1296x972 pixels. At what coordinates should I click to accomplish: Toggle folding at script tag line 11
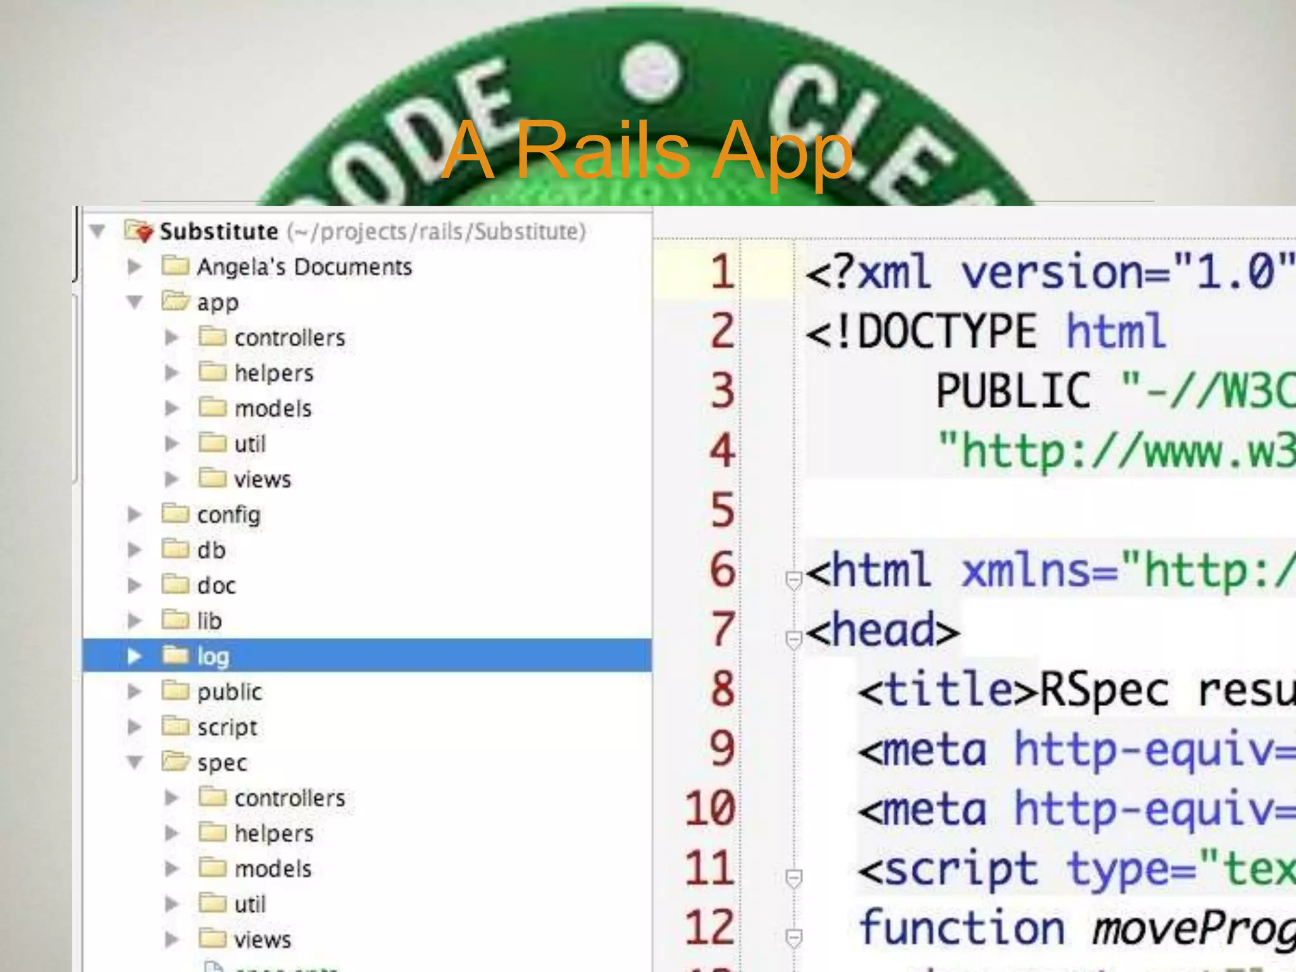pyautogui.click(x=794, y=878)
